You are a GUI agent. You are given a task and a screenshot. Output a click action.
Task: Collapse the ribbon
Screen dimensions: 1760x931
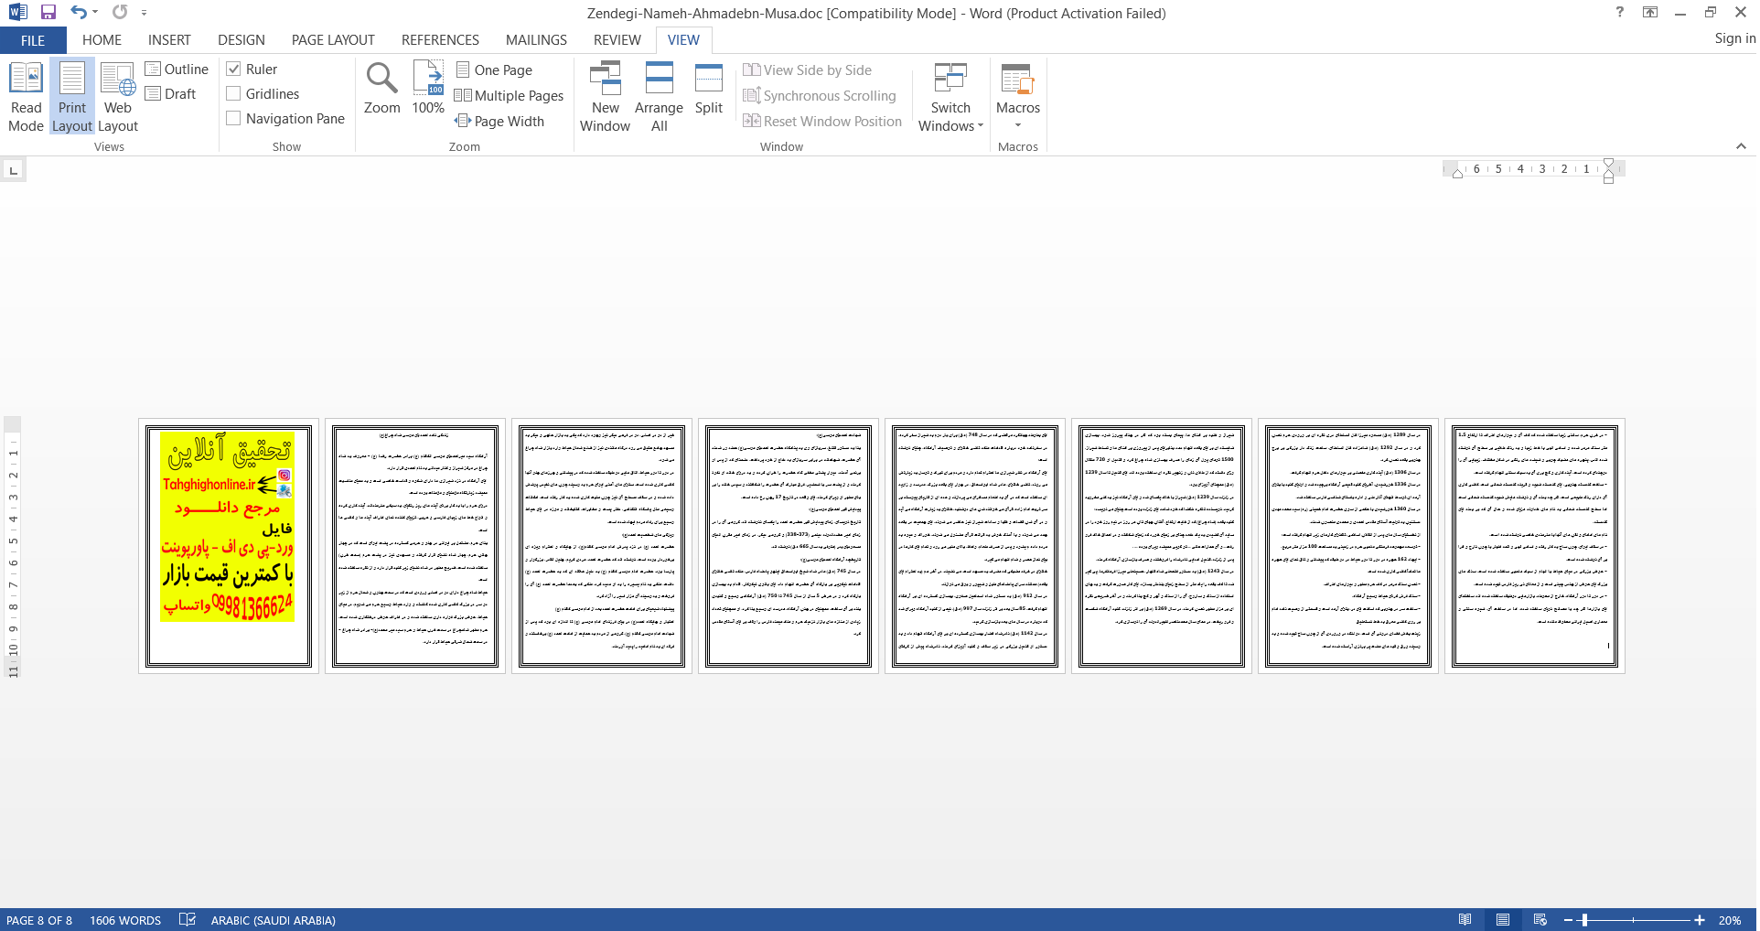(1741, 146)
